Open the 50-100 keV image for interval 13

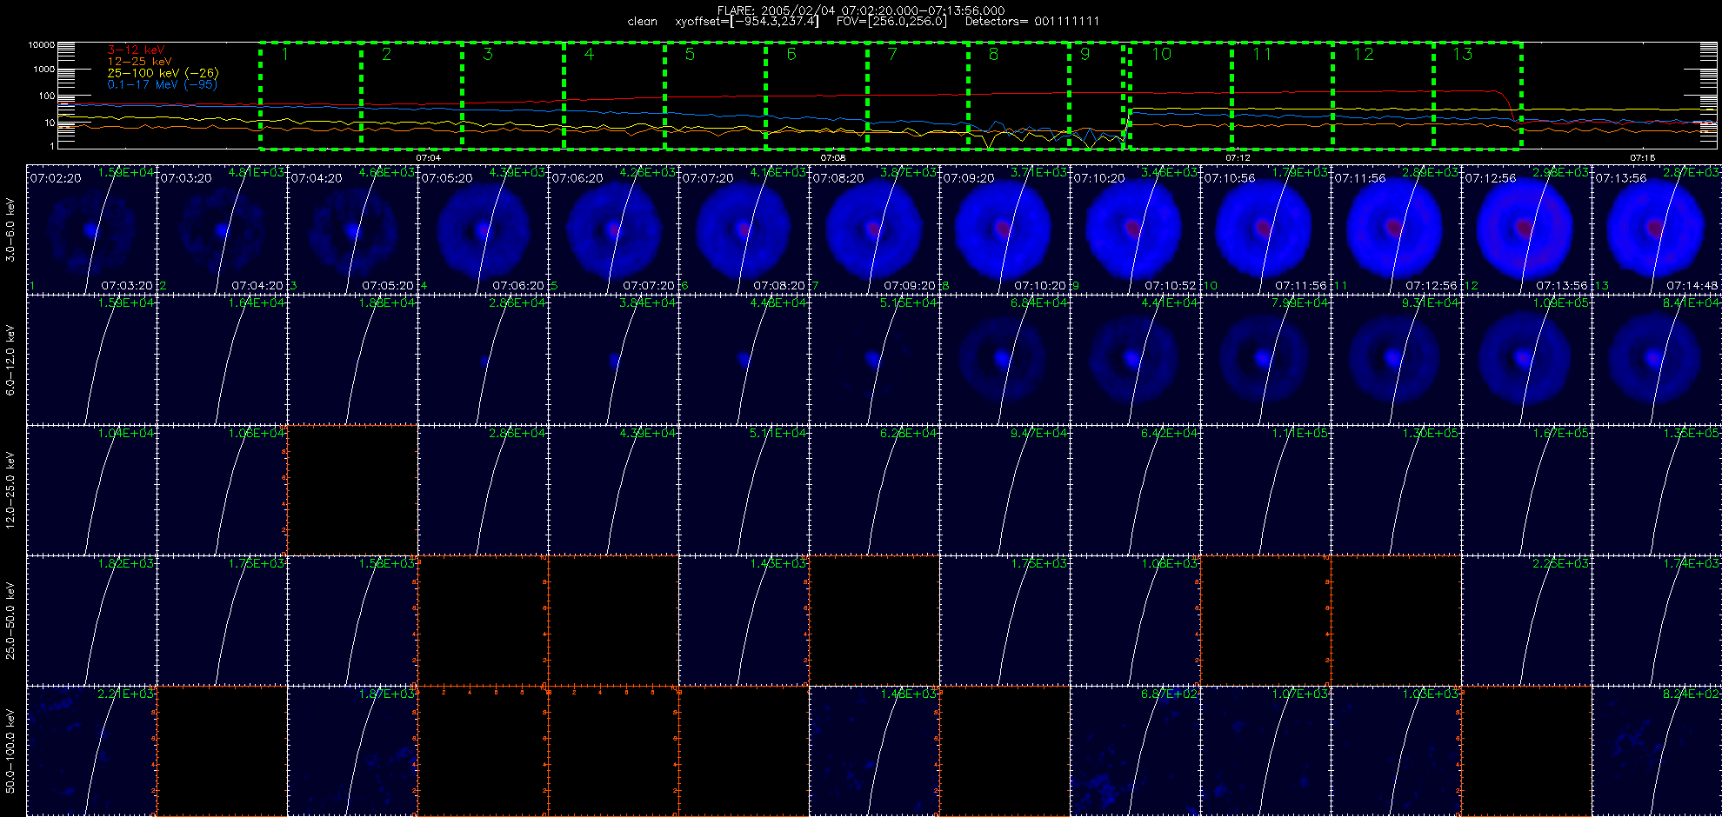(x=1657, y=751)
